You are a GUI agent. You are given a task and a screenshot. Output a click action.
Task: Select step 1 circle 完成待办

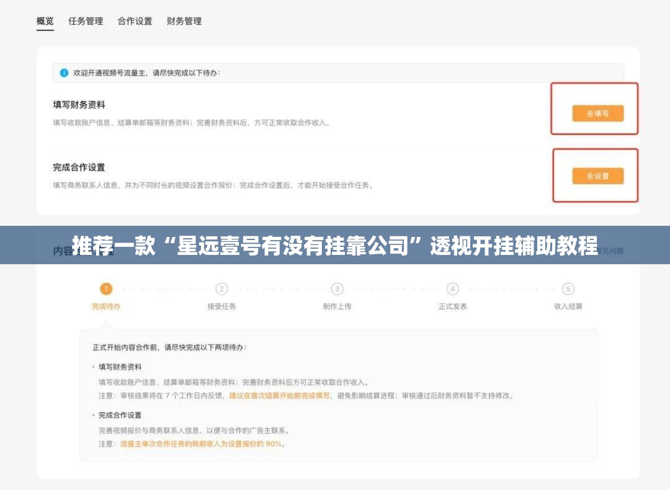106,289
